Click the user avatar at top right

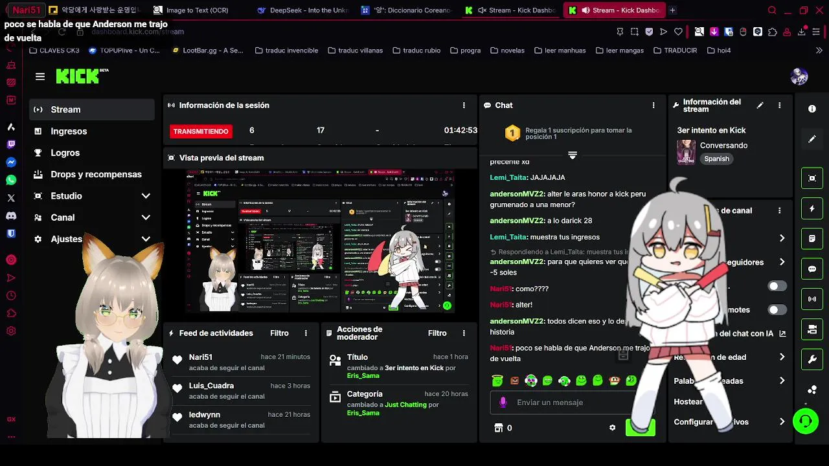(x=799, y=76)
